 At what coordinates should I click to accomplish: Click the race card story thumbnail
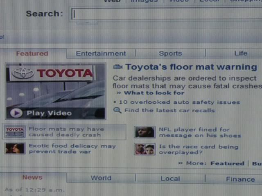tap(145, 149)
